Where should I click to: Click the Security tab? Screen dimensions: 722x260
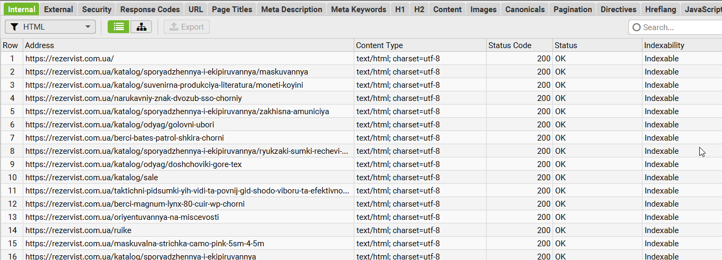pos(96,10)
